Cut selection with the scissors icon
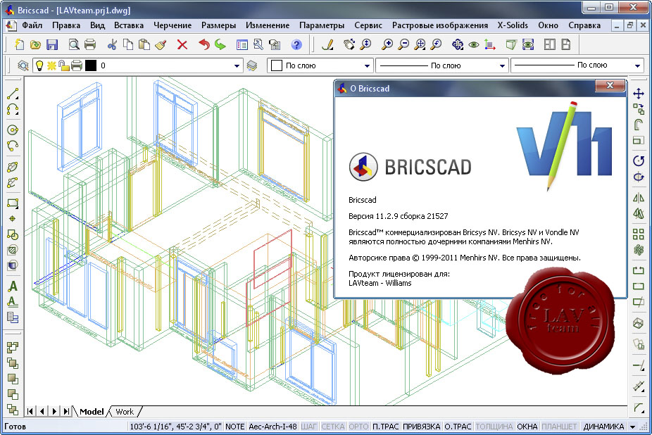The image size is (652, 435). coord(112,44)
